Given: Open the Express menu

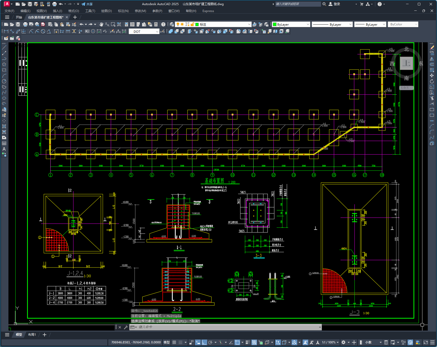Looking at the screenshot, I should (208, 11).
